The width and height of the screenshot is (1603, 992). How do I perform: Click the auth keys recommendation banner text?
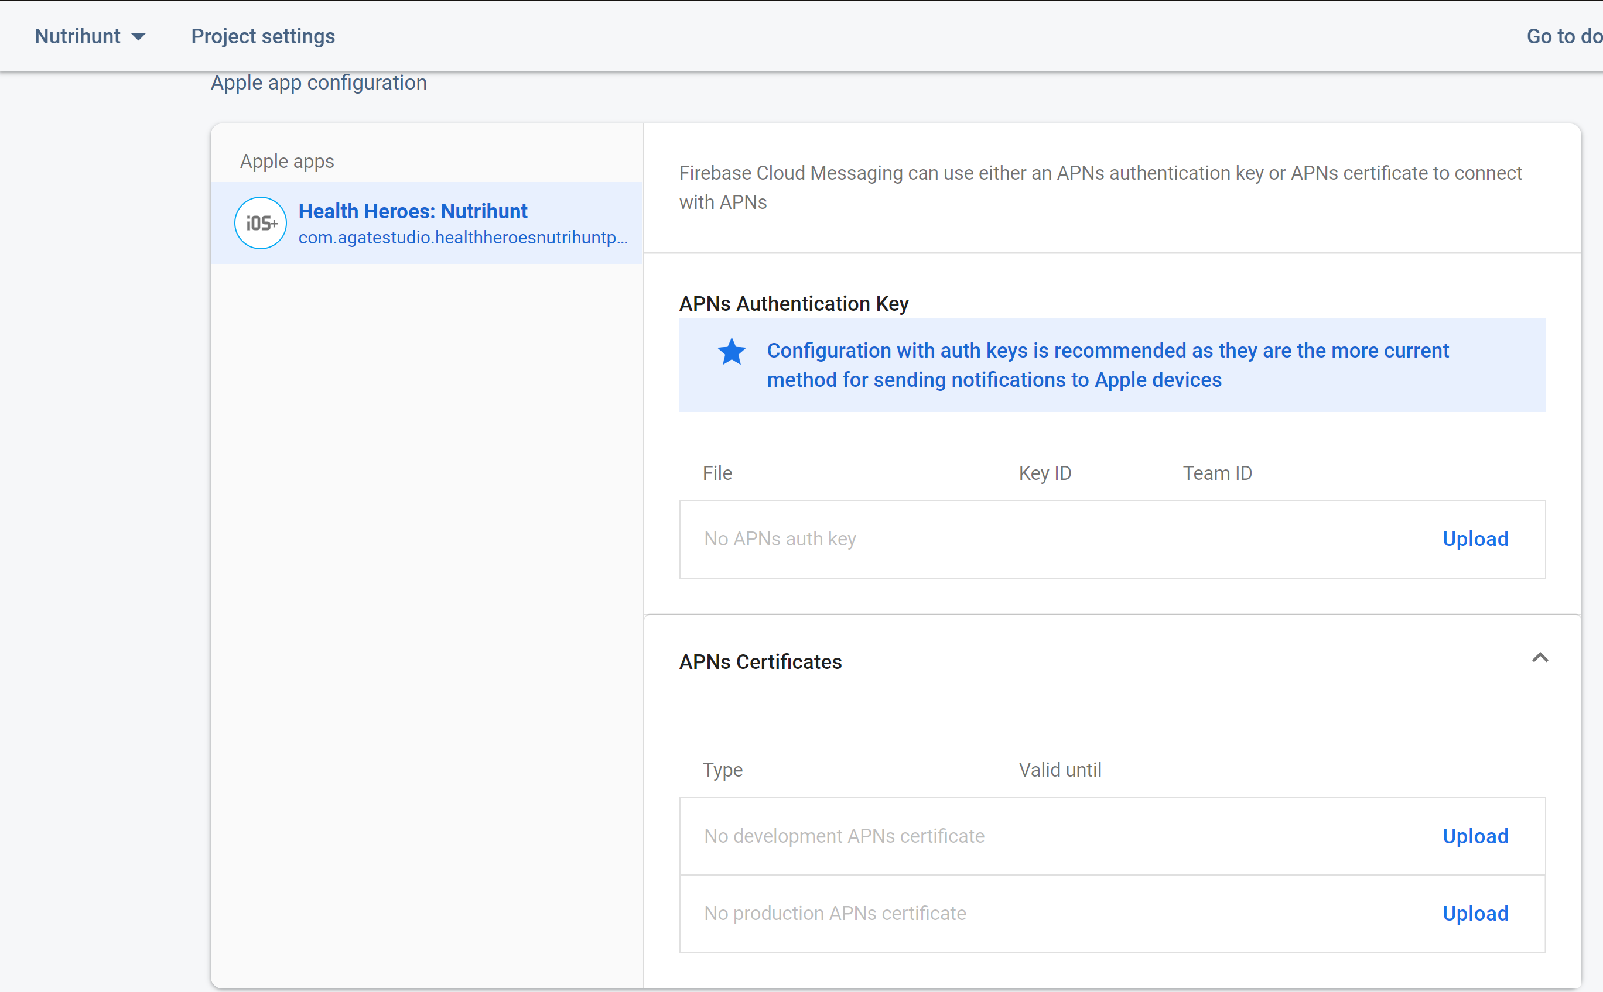click(x=1107, y=365)
